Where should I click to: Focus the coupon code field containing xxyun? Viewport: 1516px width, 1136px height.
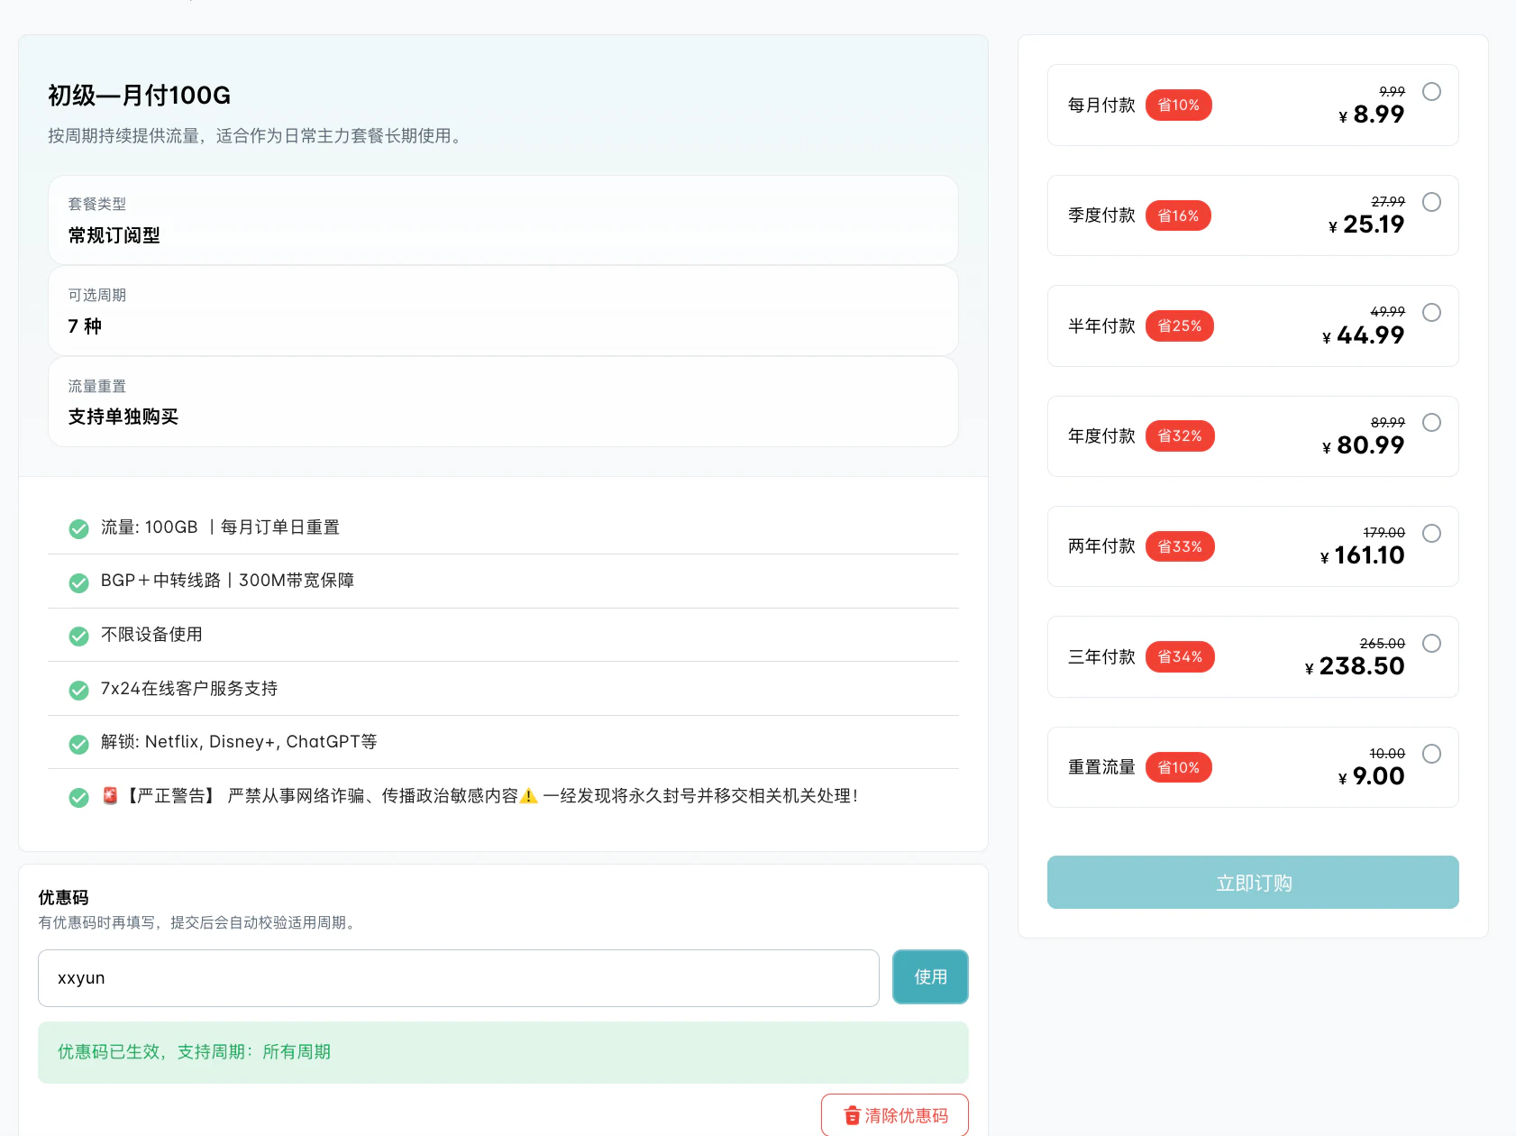click(x=458, y=978)
